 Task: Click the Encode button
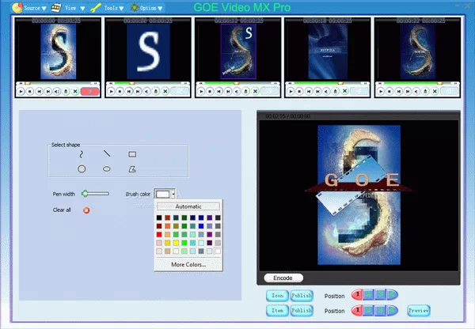pyautogui.click(x=283, y=278)
